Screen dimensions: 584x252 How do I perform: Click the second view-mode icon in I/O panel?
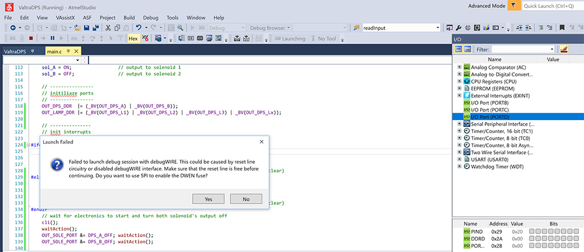468,49
